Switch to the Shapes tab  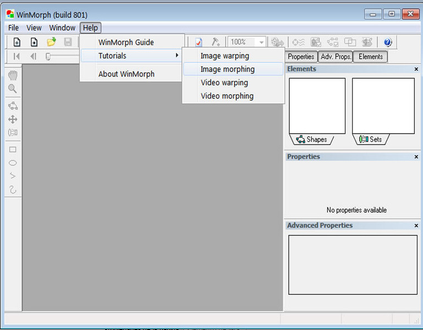click(x=311, y=139)
